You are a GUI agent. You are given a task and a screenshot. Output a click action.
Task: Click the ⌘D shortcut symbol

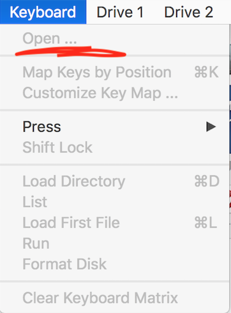coord(207,181)
